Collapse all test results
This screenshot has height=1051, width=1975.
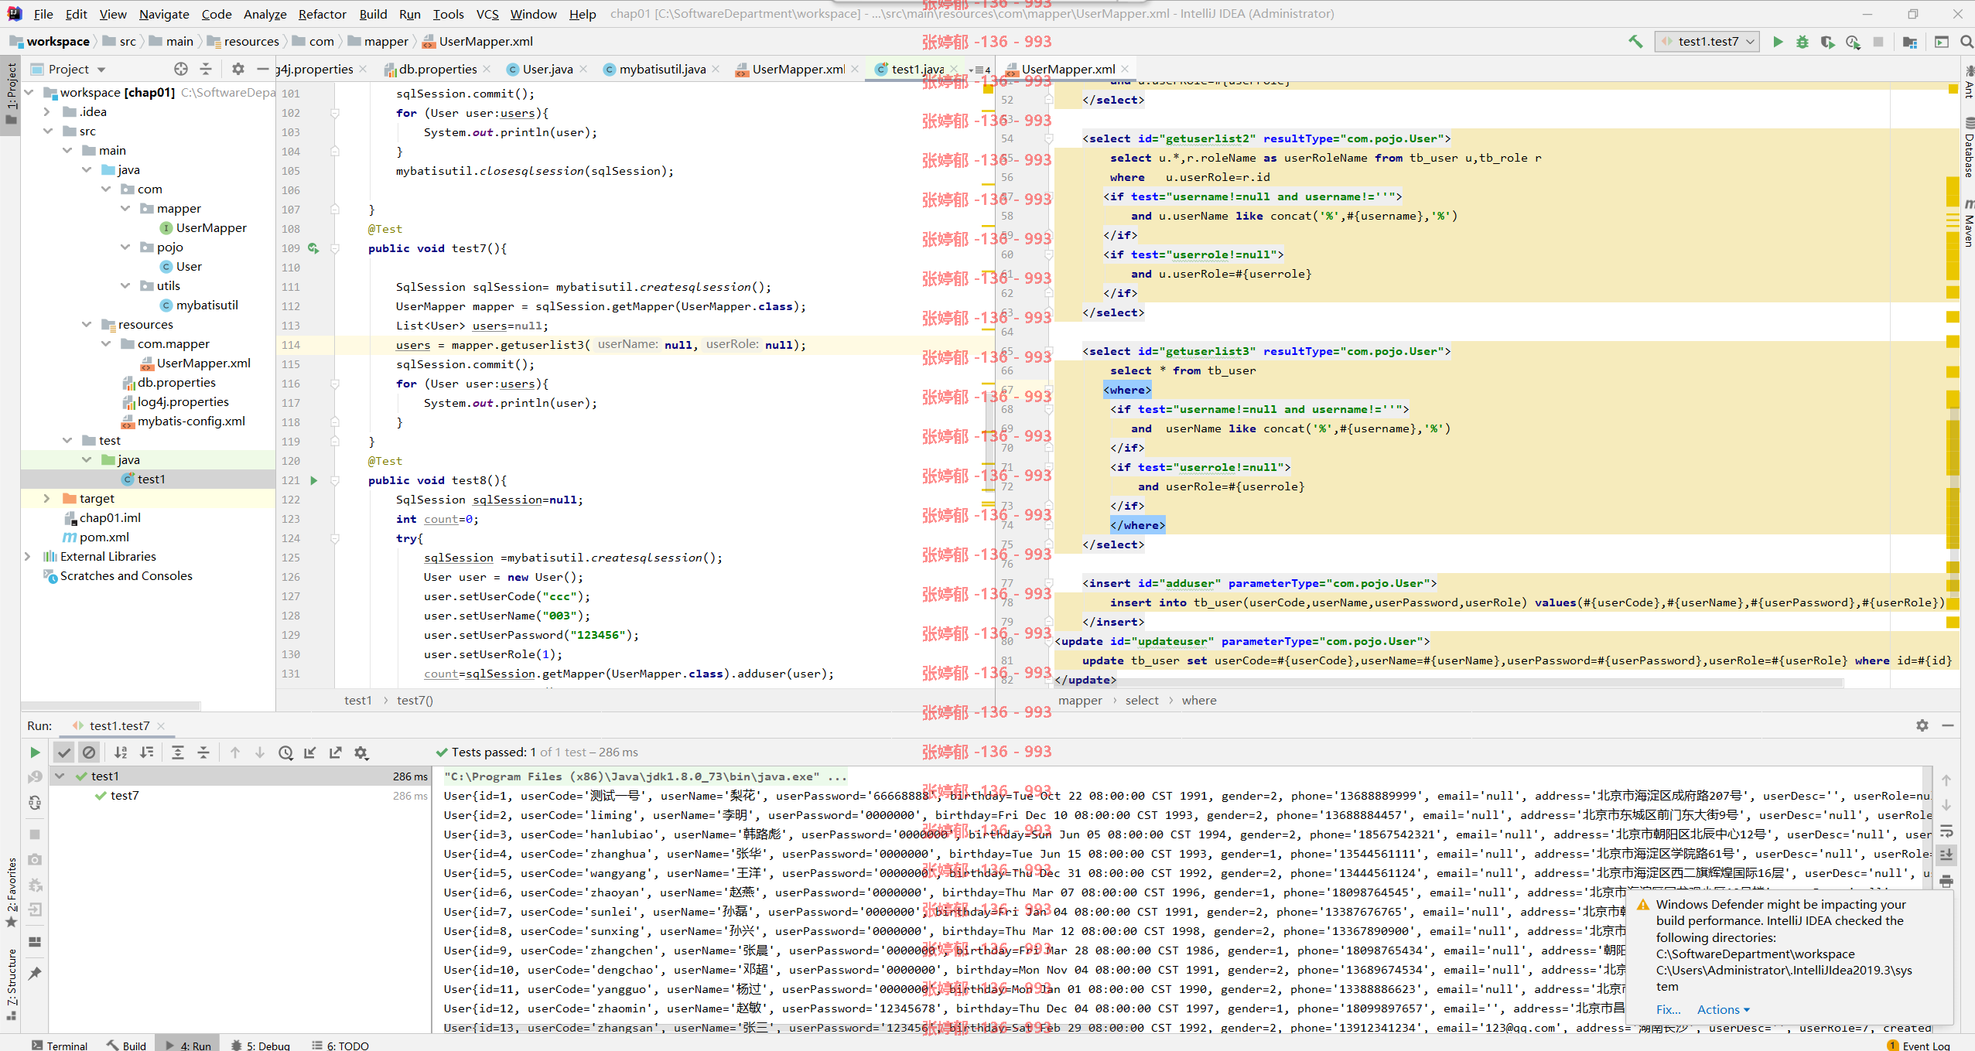coord(203,752)
